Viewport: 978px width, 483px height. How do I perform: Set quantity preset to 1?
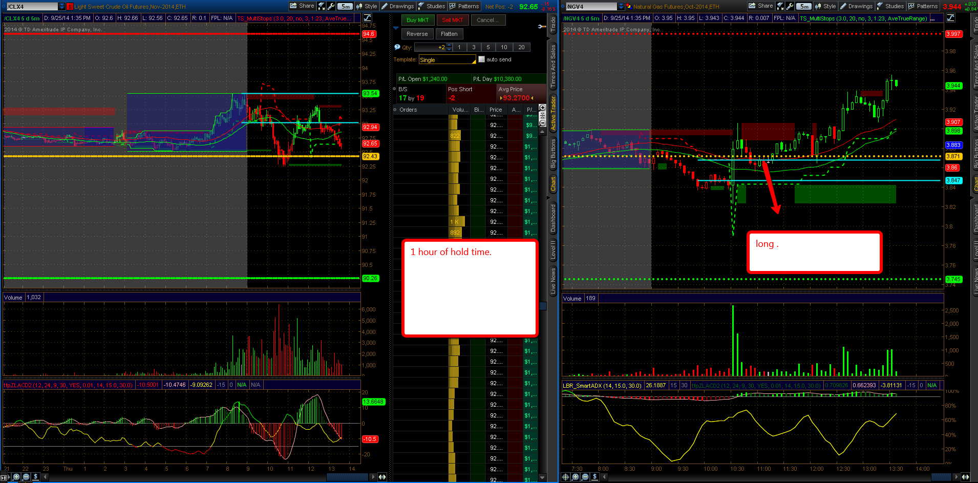(x=459, y=47)
